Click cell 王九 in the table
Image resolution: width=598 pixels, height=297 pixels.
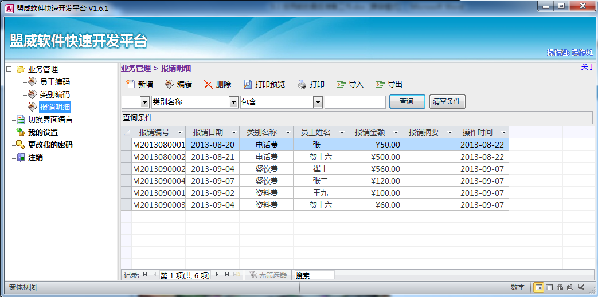tap(320, 193)
